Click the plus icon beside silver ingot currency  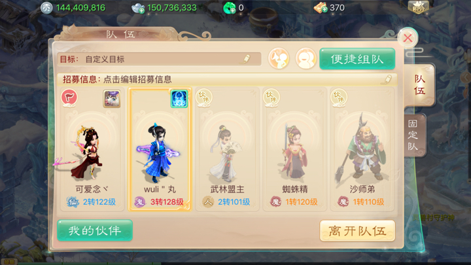(x=141, y=11)
